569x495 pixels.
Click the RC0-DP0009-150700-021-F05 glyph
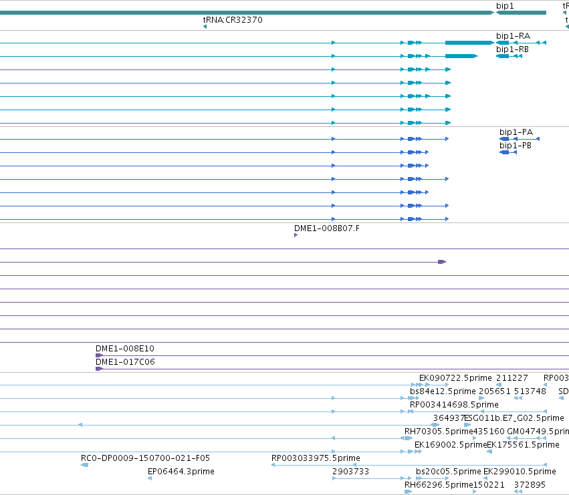point(84,465)
